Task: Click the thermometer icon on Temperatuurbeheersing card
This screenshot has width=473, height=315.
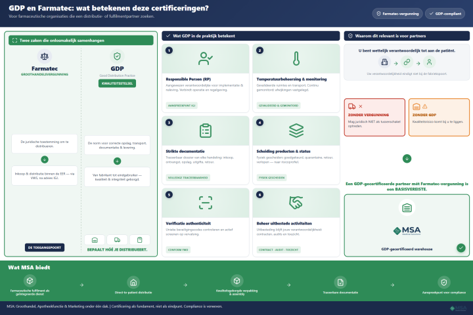Action: (296, 58)
